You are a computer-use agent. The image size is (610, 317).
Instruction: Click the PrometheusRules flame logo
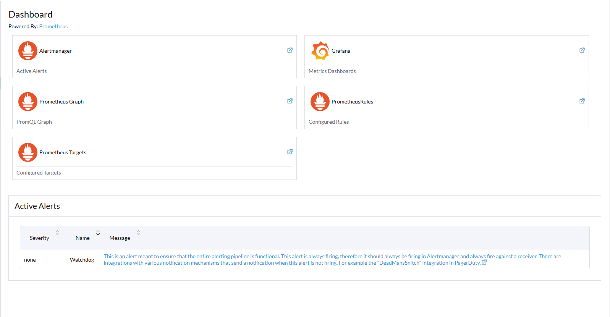click(320, 102)
